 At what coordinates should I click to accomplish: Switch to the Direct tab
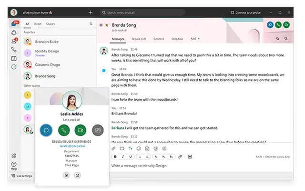(x=38, y=24)
